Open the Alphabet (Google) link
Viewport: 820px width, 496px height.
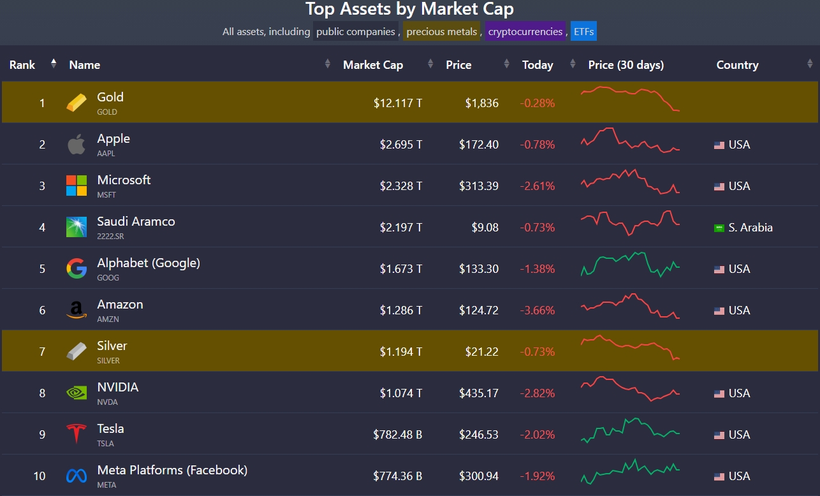click(149, 263)
